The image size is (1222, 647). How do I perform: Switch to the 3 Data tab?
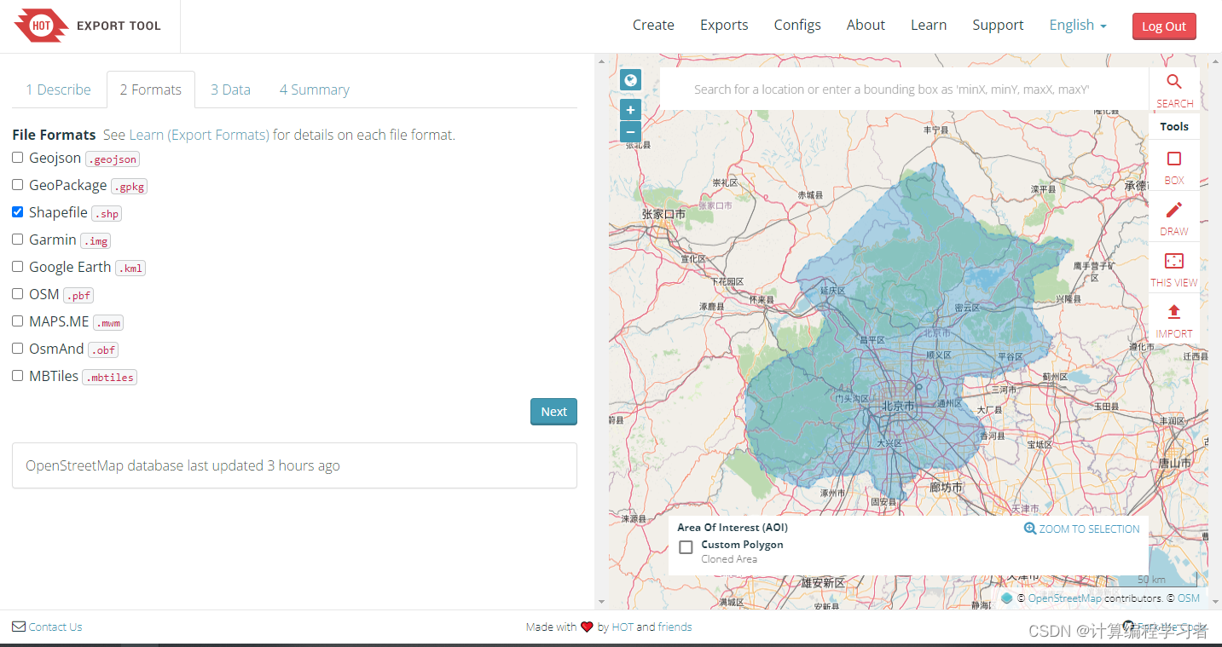230,89
